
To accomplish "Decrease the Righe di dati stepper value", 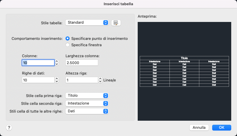I will click(x=57, y=82).
